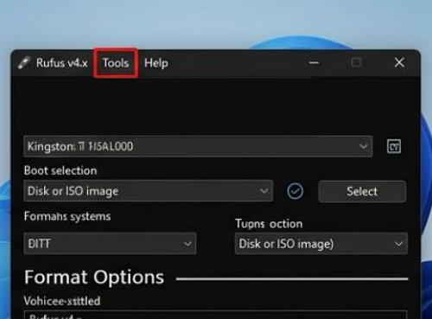Screen dimensions: 432x319
Task: Open the Tools menu
Action: (x=116, y=63)
